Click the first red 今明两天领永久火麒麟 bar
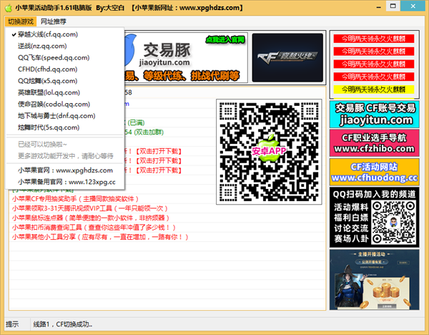This screenshot has width=429, height=335. pyautogui.click(x=374, y=39)
